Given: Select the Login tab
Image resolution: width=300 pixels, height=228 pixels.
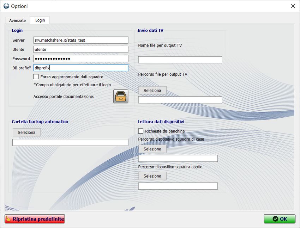Looking at the screenshot, I should click(x=40, y=20).
